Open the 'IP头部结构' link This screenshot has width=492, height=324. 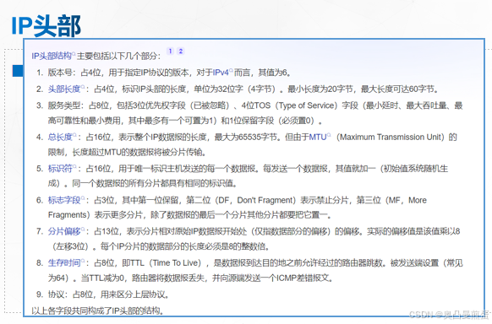point(52,56)
